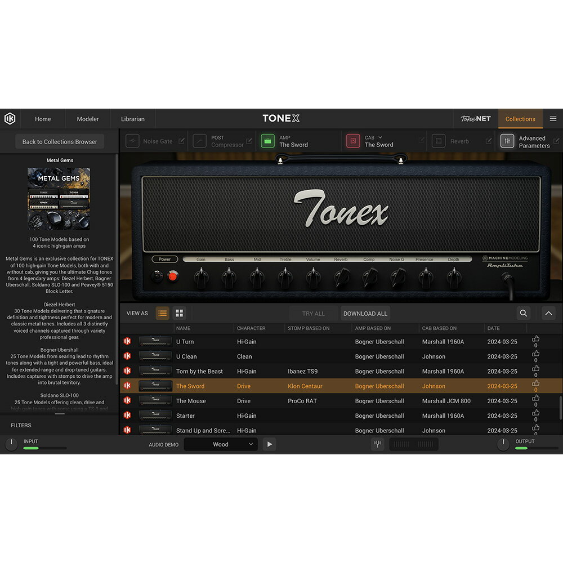Flip the amp Power toggle switch
This screenshot has height=563, width=563.
(x=157, y=276)
